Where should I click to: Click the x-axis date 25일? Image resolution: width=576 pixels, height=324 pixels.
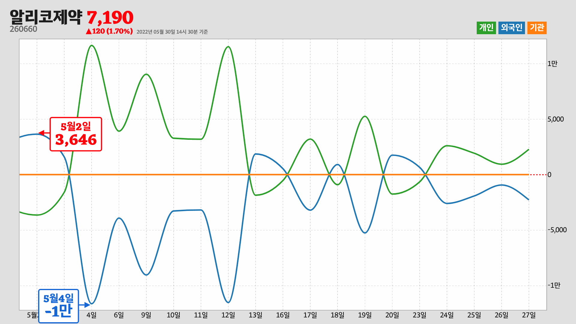click(474, 315)
